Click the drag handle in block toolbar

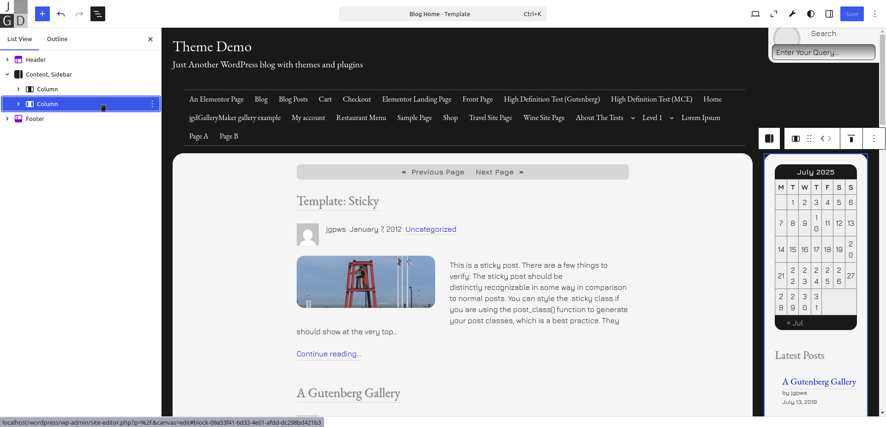point(809,138)
